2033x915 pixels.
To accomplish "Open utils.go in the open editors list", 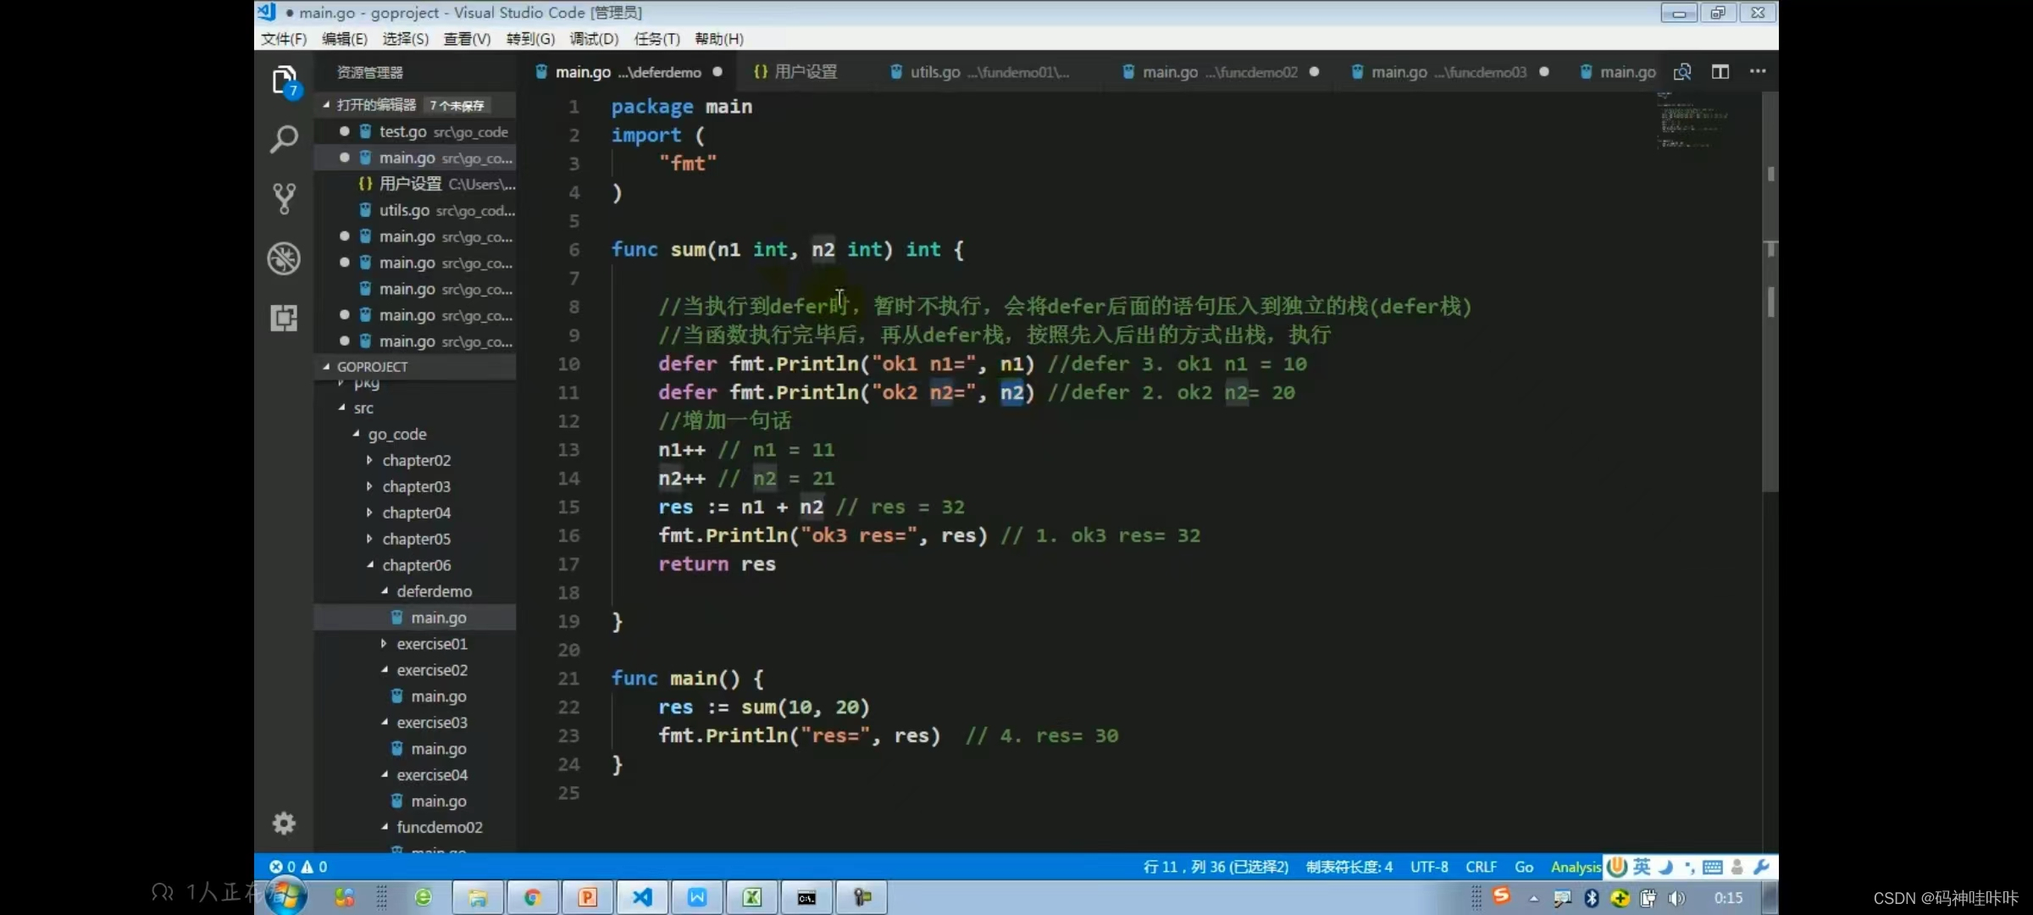I will point(415,210).
